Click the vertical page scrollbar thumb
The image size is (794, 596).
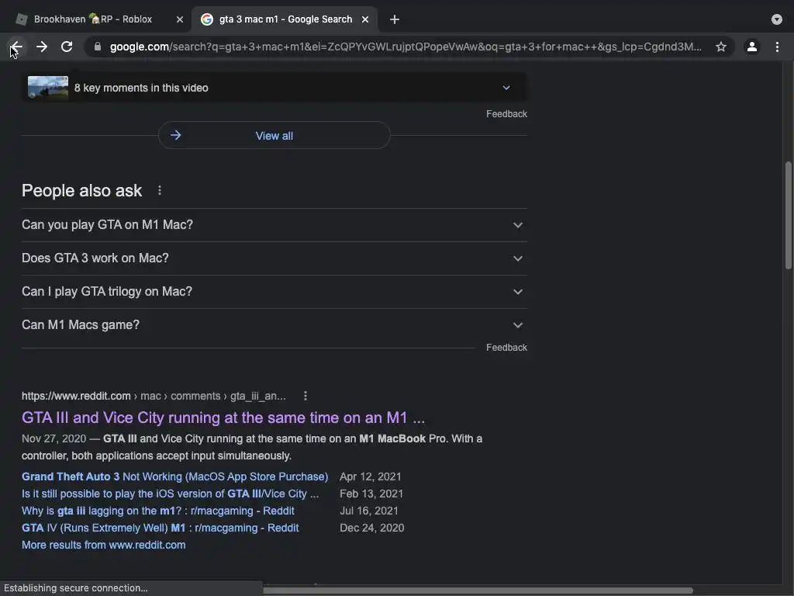[788, 216]
